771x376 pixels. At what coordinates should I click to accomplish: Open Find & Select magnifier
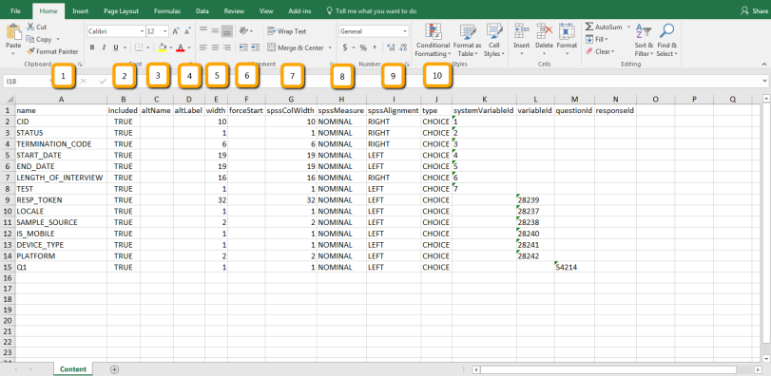pyautogui.click(x=666, y=40)
